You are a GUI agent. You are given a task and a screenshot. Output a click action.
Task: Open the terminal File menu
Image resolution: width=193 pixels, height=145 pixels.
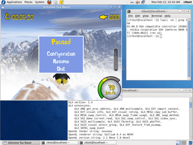tap(130, 16)
